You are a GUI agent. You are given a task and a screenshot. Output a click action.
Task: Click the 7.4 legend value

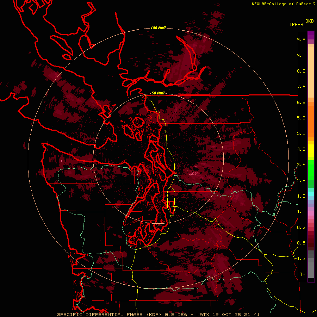tap(301, 87)
